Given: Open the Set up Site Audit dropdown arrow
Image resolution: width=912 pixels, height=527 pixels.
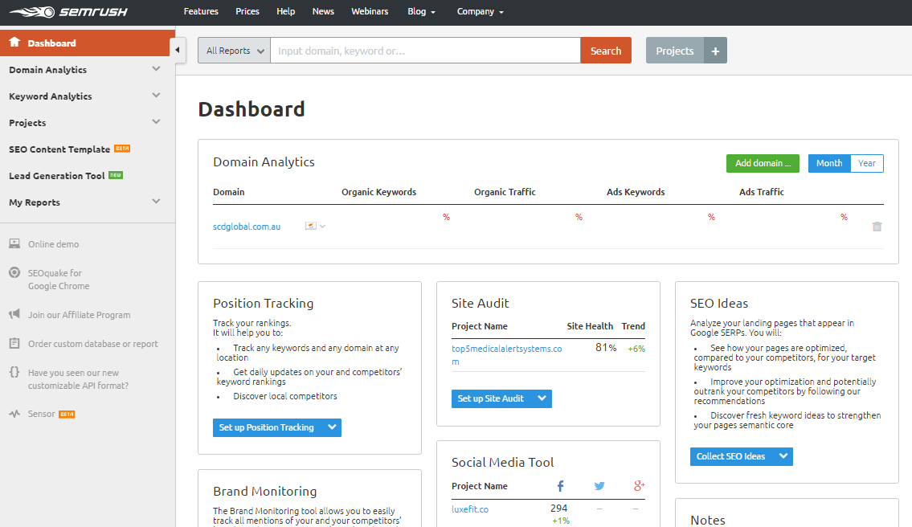Looking at the screenshot, I should [x=542, y=398].
